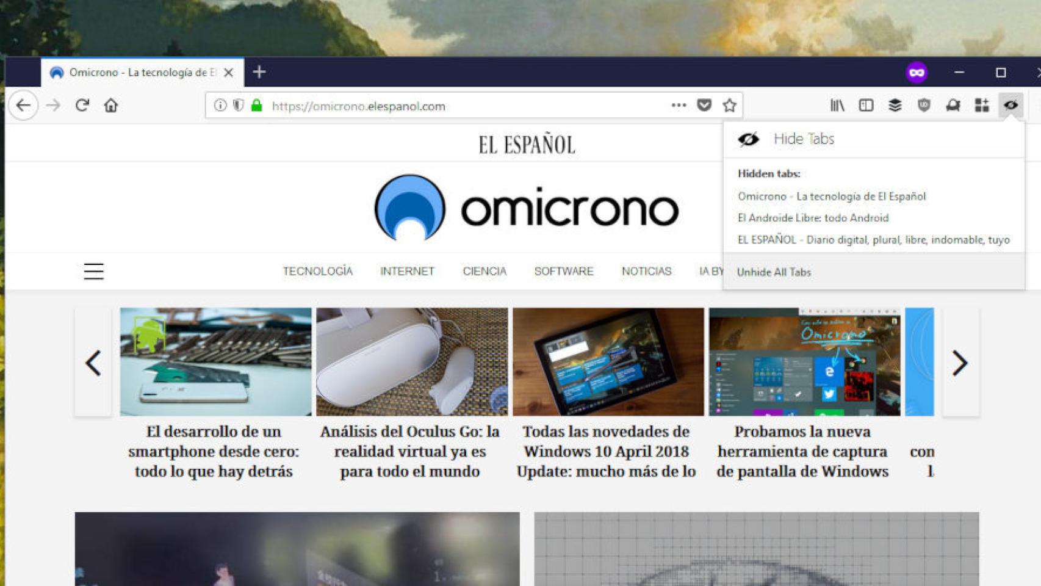Advance carousel with right arrow
This screenshot has height=586, width=1041.
pyautogui.click(x=960, y=363)
